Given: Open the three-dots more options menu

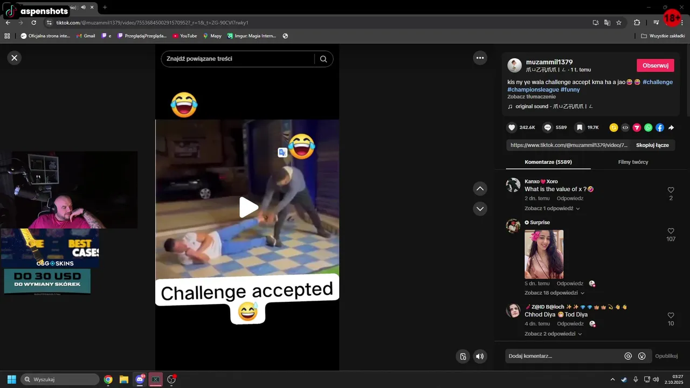Looking at the screenshot, I should click(480, 58).
